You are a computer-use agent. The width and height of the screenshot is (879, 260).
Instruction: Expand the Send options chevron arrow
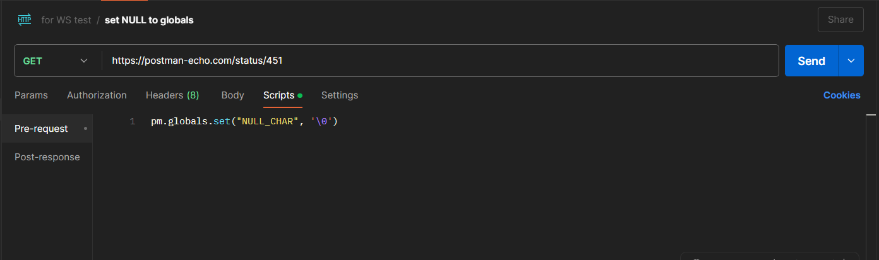851,61
